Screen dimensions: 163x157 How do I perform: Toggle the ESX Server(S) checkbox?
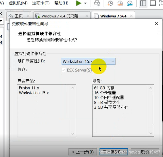click(x=64, y=70)
